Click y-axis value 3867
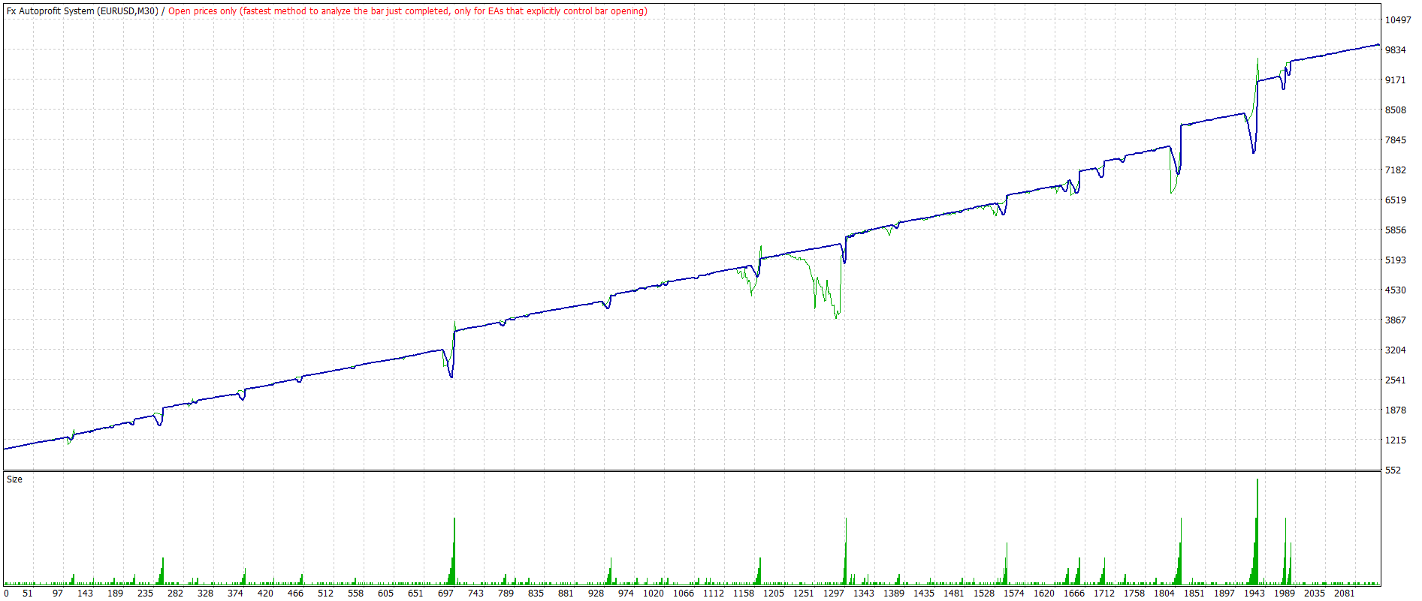The image size is (1422, 601). (x=1396, y=320)
